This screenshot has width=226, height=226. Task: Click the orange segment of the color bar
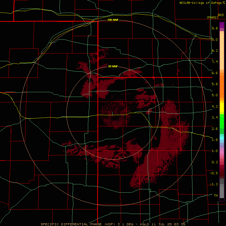point(222,87)
